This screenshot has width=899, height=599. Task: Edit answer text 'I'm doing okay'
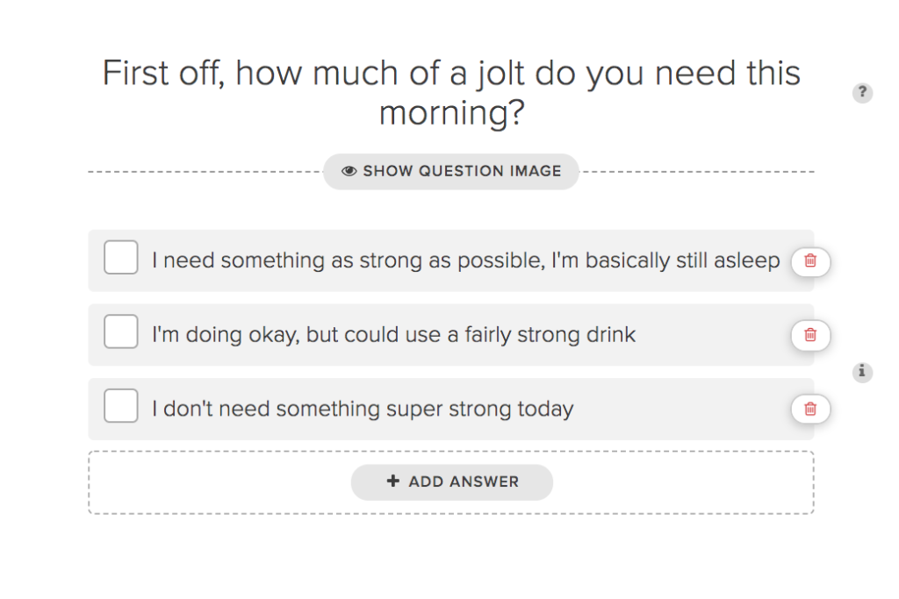point(393,335)
